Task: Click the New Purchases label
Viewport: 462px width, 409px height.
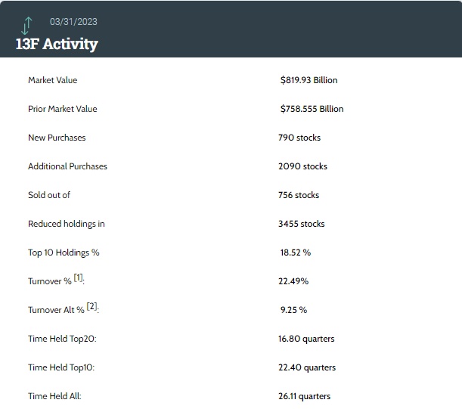Action: coord(57,138)
